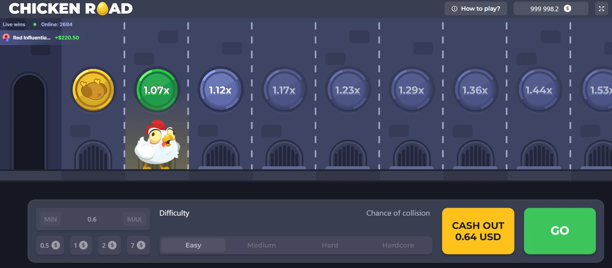Click the green 1.07x multiplier coin
The height and width of the screenshot is (268, 612).
[157, 90]
